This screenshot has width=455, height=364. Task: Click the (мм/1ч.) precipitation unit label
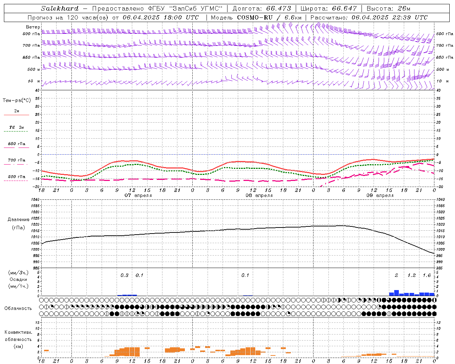point(18,286)
